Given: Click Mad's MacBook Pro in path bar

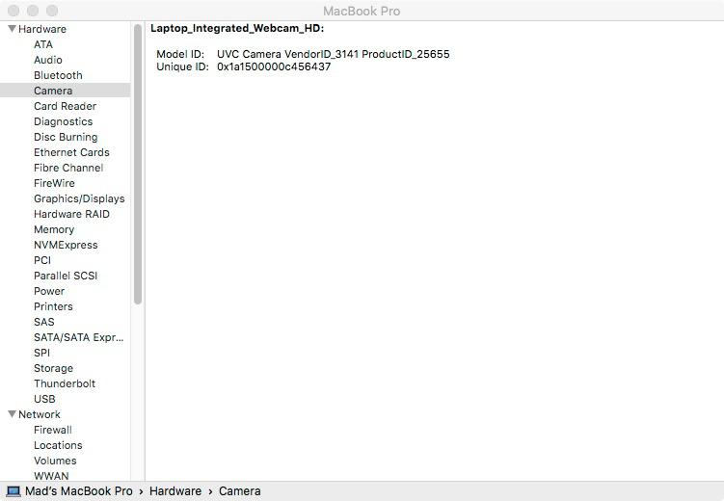Looking at the screenshot, I should coord(78,491).
